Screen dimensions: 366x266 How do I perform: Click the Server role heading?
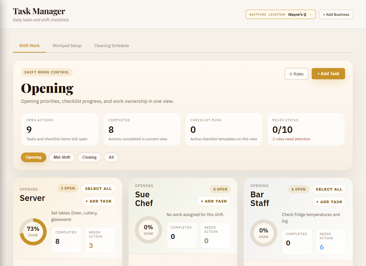pyautogui.click(x=32, y=198)
